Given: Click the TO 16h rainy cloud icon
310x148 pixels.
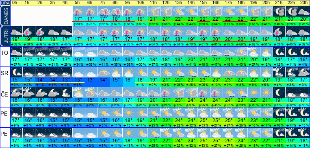Looking at the screenshot, I should coord(217,52).
